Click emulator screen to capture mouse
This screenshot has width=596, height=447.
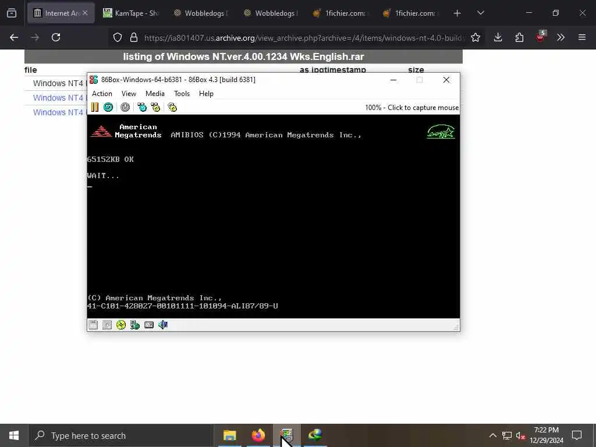tap(274, 217)
